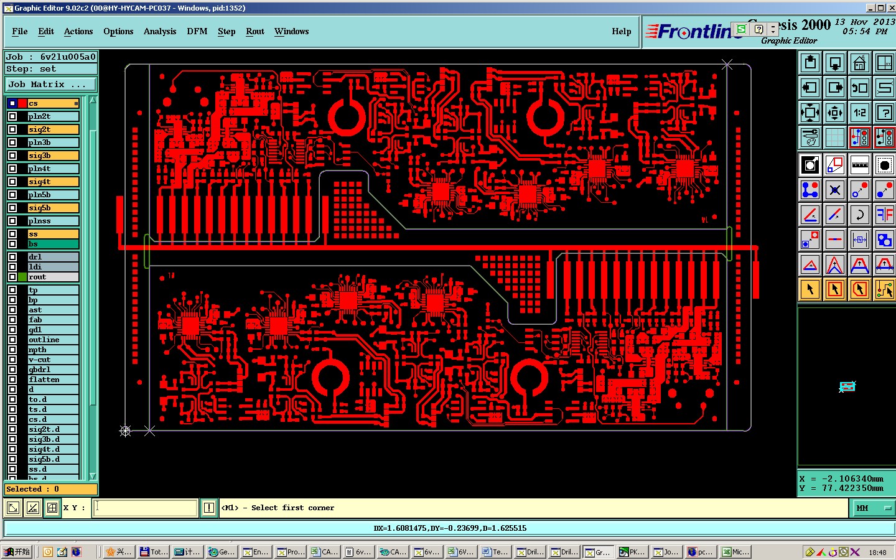Click the zoom out shrink icon
Viewport: 896px width, 560px height.
click(835, 113)
